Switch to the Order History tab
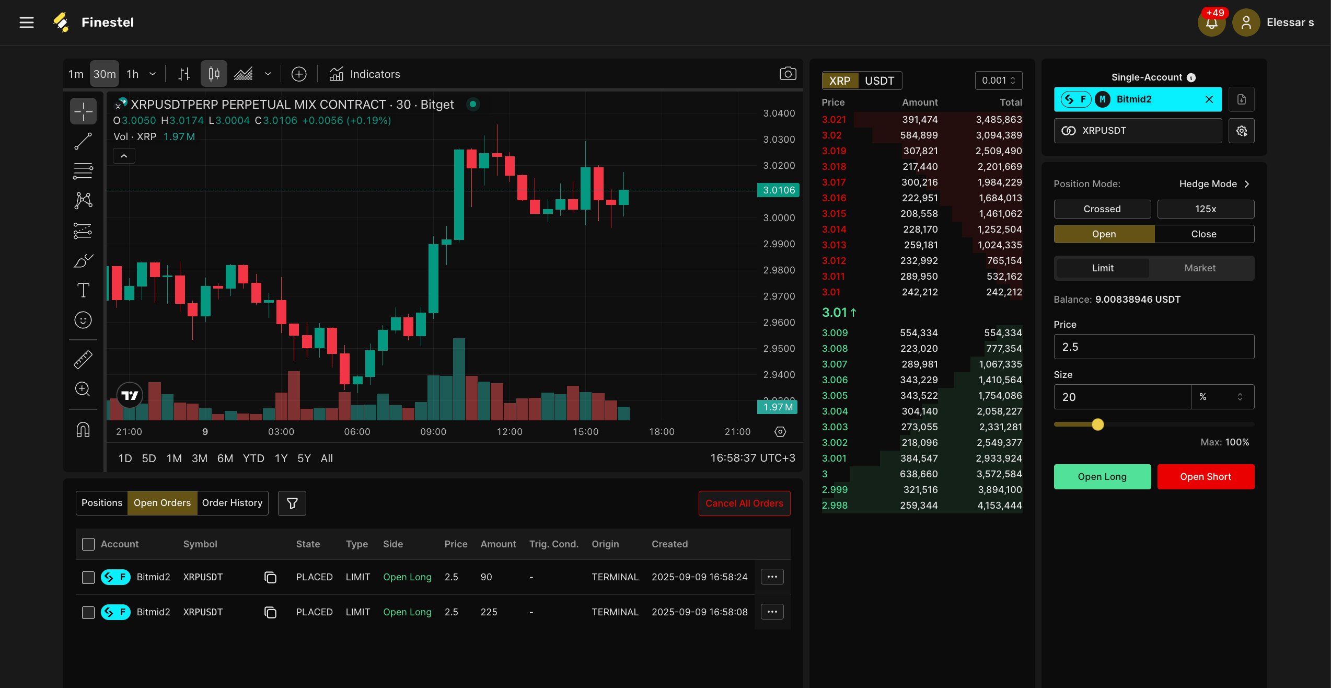This screenshot has width=1331, height=688. pyautogui.click(x=232, y=503)
